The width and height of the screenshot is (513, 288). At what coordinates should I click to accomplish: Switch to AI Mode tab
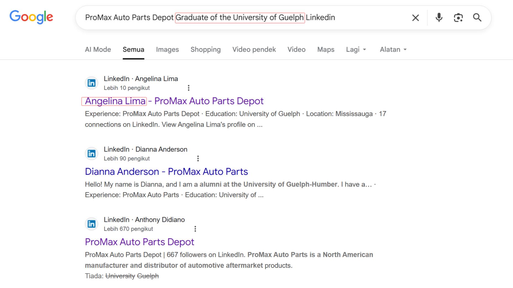tap(98, 49)
